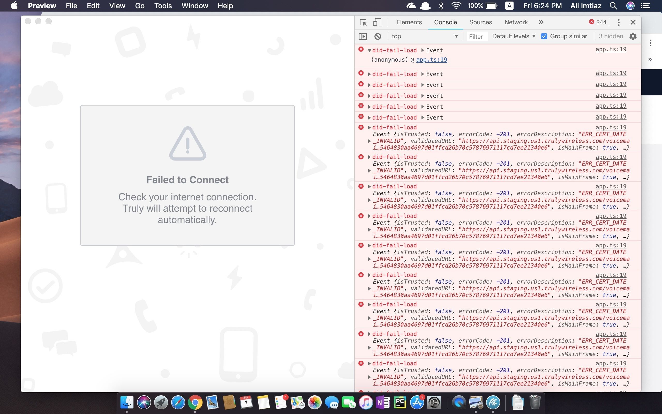
Task: Switch to the Network tab
Action: pos(516,23)
